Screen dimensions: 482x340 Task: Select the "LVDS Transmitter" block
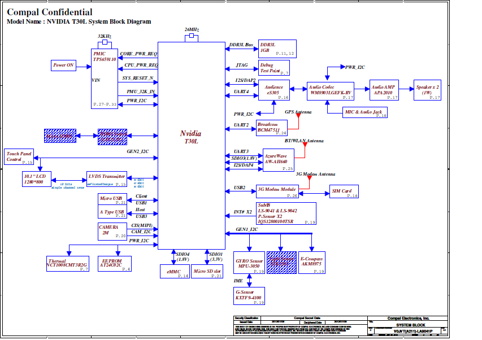107,179
